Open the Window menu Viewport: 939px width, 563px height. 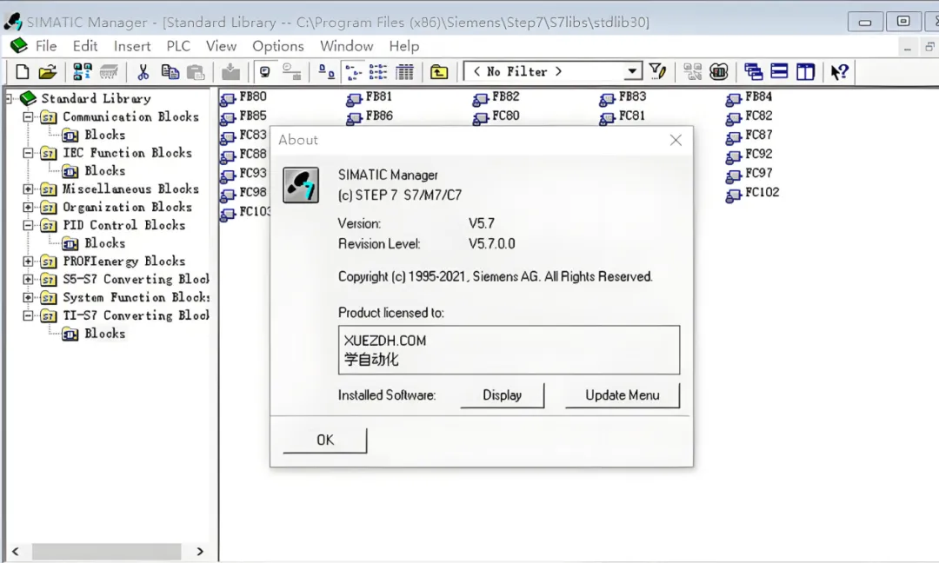pos(347,46)
